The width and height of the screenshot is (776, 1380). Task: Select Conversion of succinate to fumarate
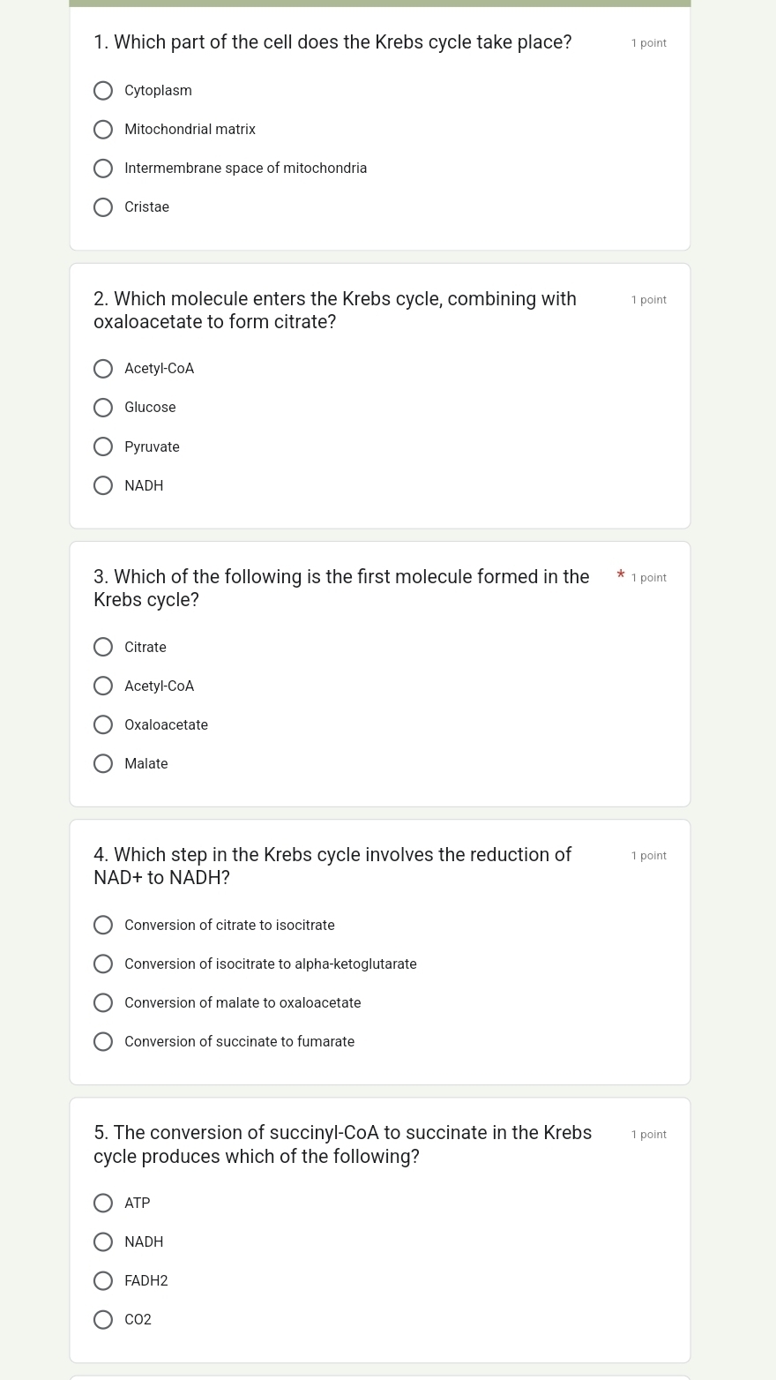103,1042
